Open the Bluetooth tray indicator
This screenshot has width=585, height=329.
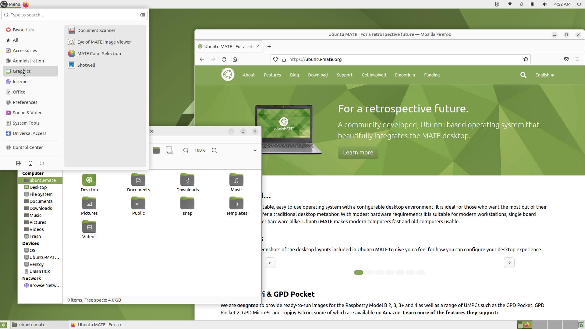(497, 4)
